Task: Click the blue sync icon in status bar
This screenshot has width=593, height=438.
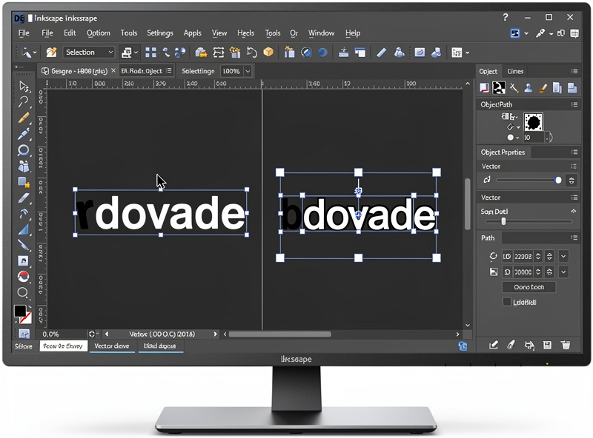Action: pos(463,346)
